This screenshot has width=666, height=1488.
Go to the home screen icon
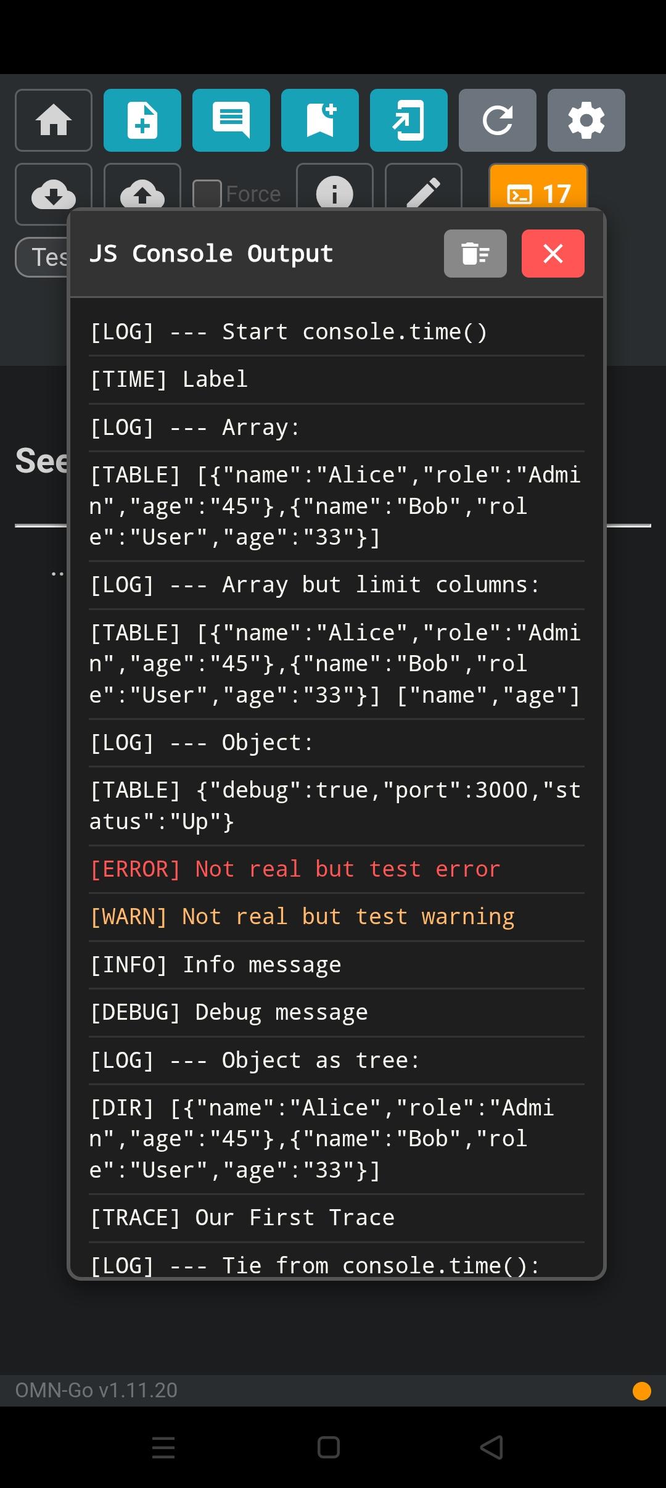tap(54, 120)
